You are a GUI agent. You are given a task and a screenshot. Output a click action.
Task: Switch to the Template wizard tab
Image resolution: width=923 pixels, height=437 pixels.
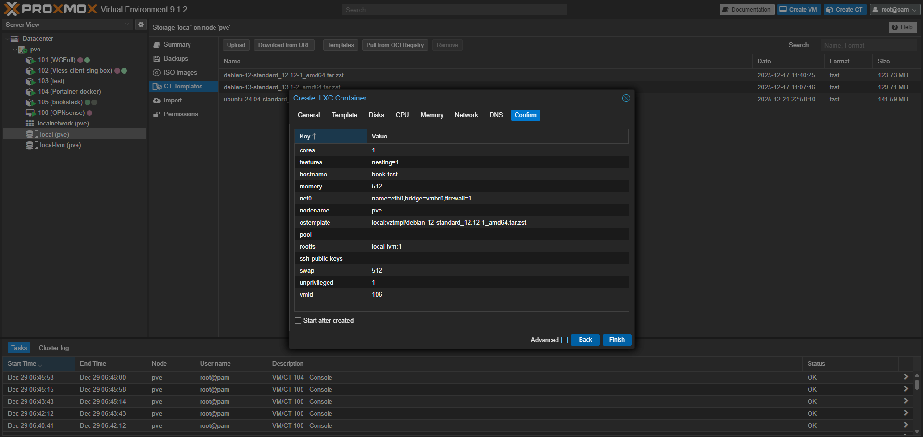(x=344, y=115)
